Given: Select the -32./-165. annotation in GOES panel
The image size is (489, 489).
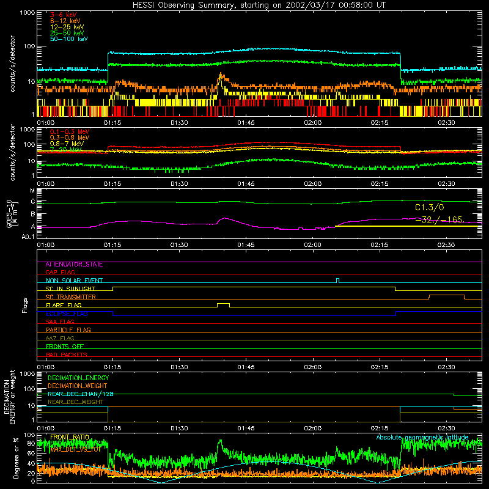Looking at the screenshot, I should (x=440, y=219).
